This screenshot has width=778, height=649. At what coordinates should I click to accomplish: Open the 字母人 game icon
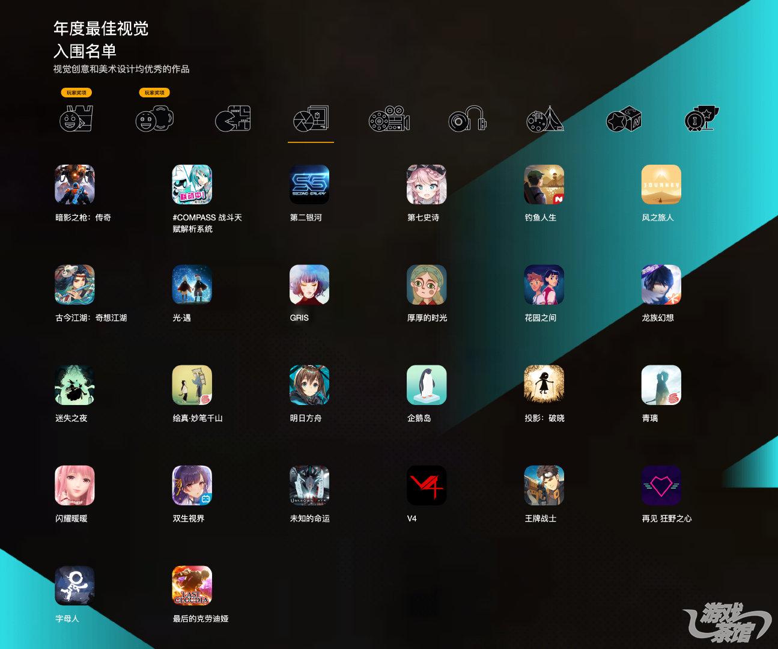[x=74, y=586]
